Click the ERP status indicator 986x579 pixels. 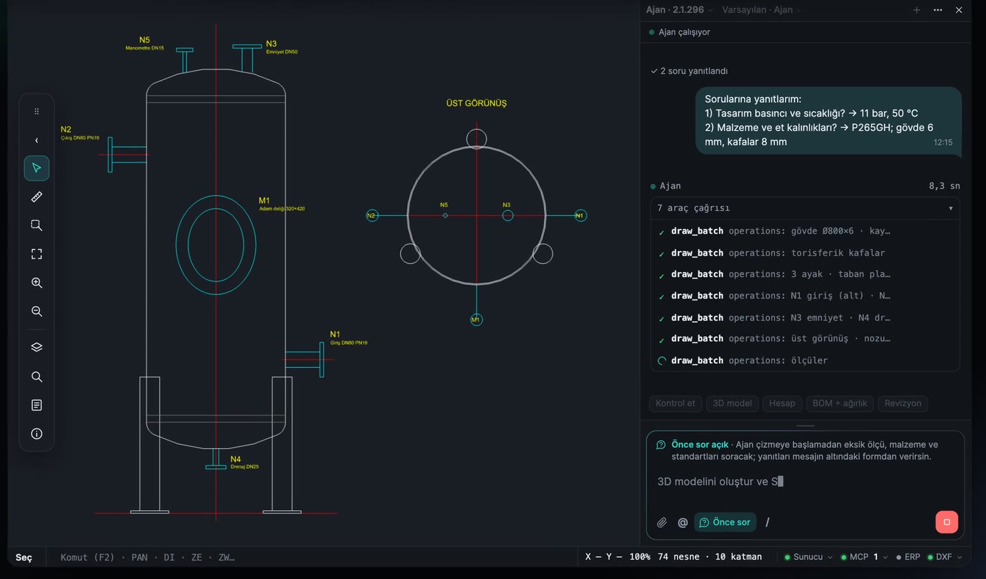coord(908,557)
